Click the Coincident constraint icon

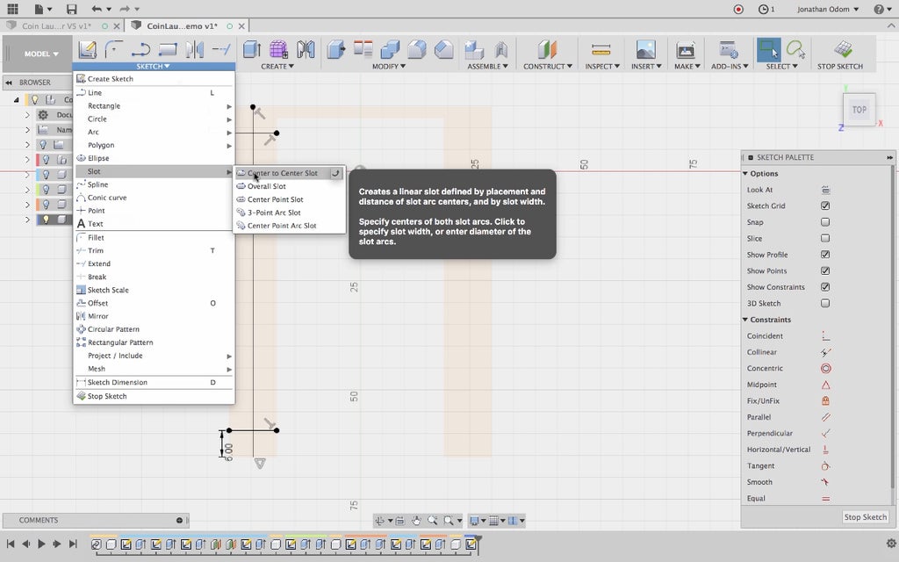pyautogui.click(x=825, y=336)
